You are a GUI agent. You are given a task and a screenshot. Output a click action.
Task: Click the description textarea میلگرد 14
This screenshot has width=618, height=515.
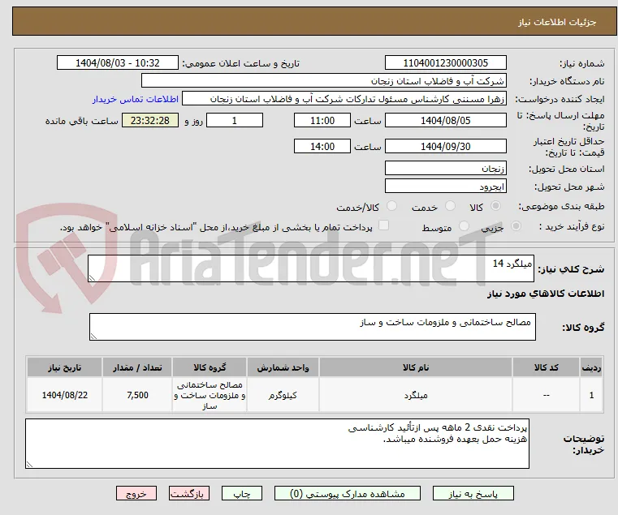pos(311,268)
